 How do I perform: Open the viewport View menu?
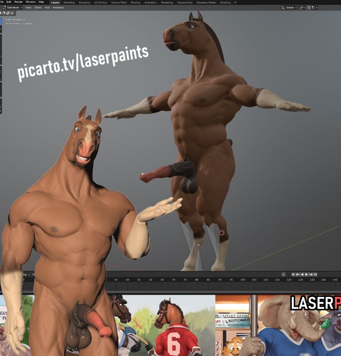[x=28, y=8]
